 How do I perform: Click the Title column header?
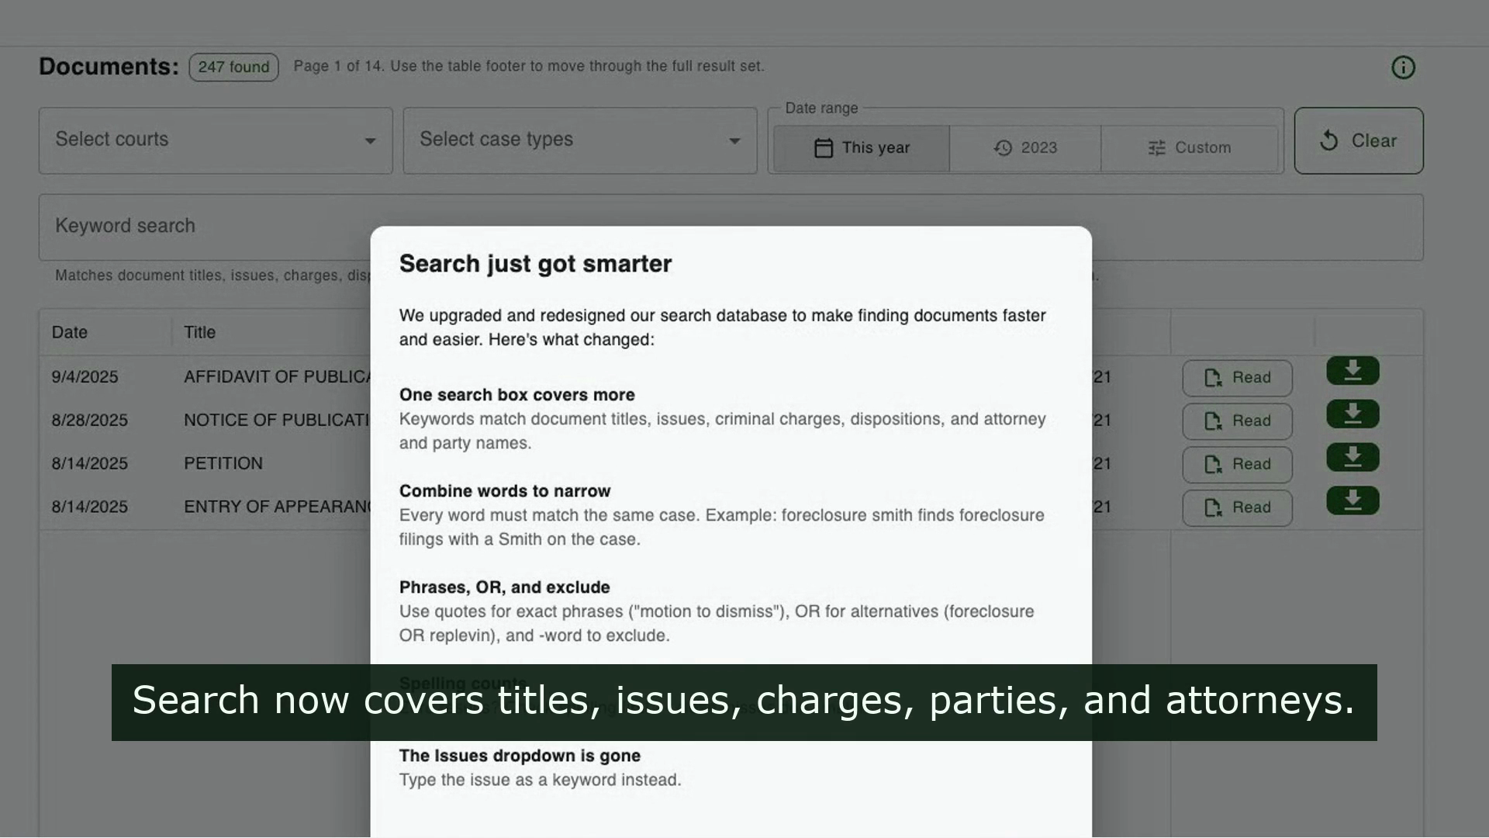point(199,332)
